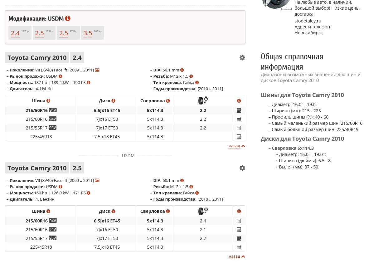This screenshot has width=369, height=263.
Task: Click Toyota Camry 2010 heading for 2.4
Action: pyautogui.click(x=37, y=57)
